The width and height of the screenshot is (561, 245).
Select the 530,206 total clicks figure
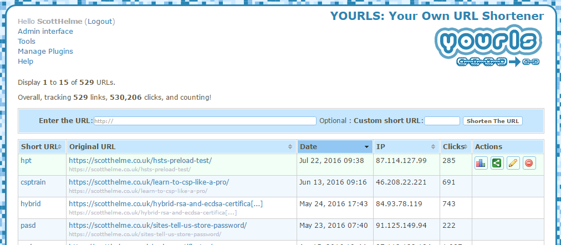pos(126,98)
